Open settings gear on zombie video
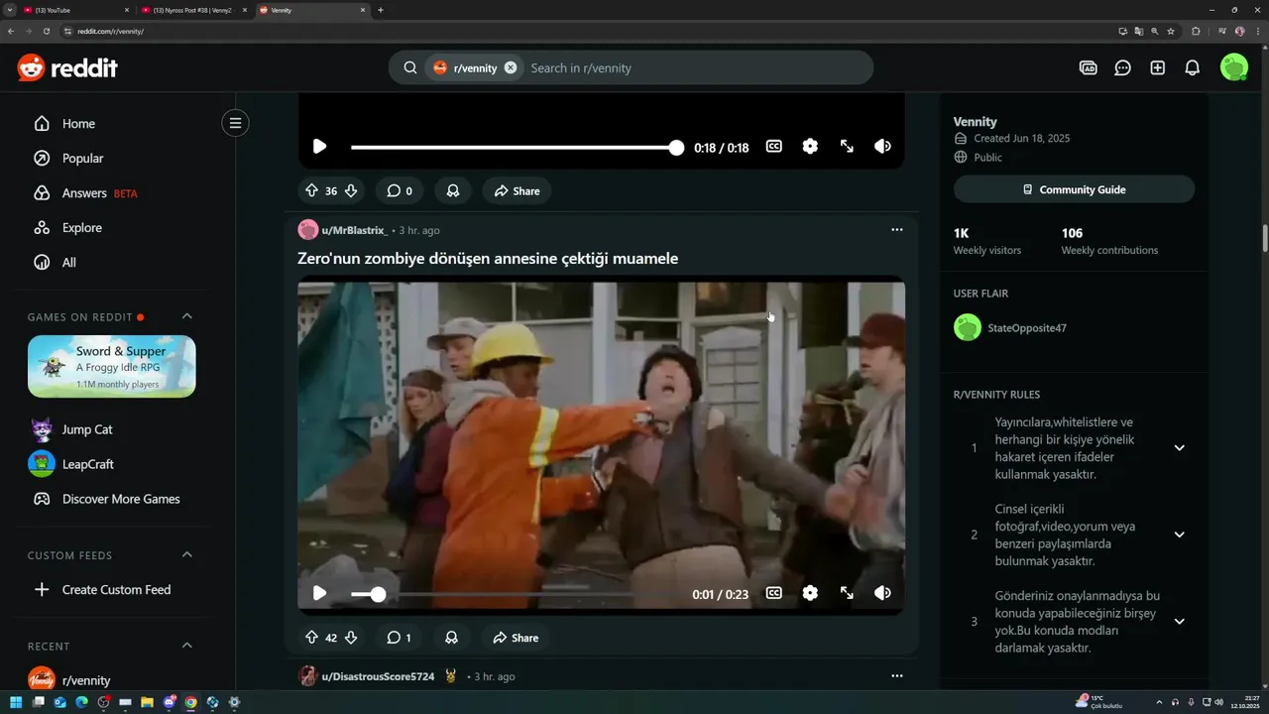 (x=810, y=593)
